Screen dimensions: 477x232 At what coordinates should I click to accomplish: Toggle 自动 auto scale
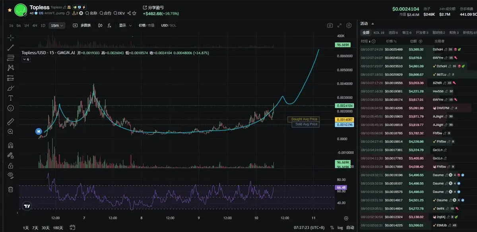[x=350, y=228]
